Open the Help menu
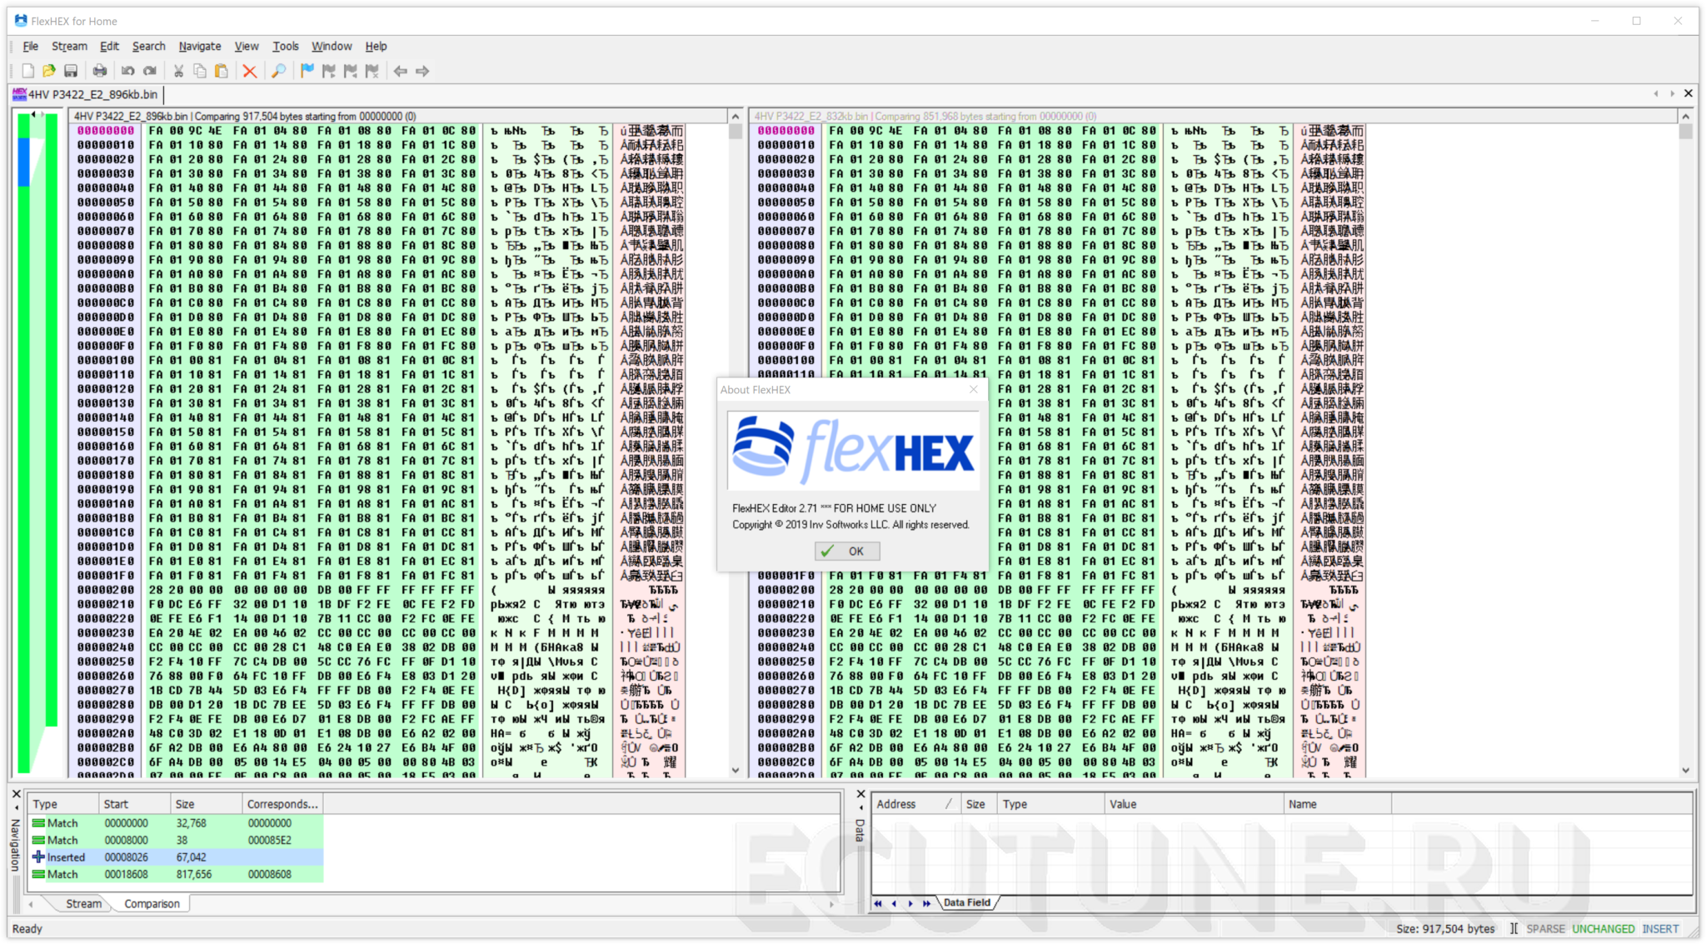This screenshot has width=1706, height=944. pyautogui.click(x=377, y=47)
